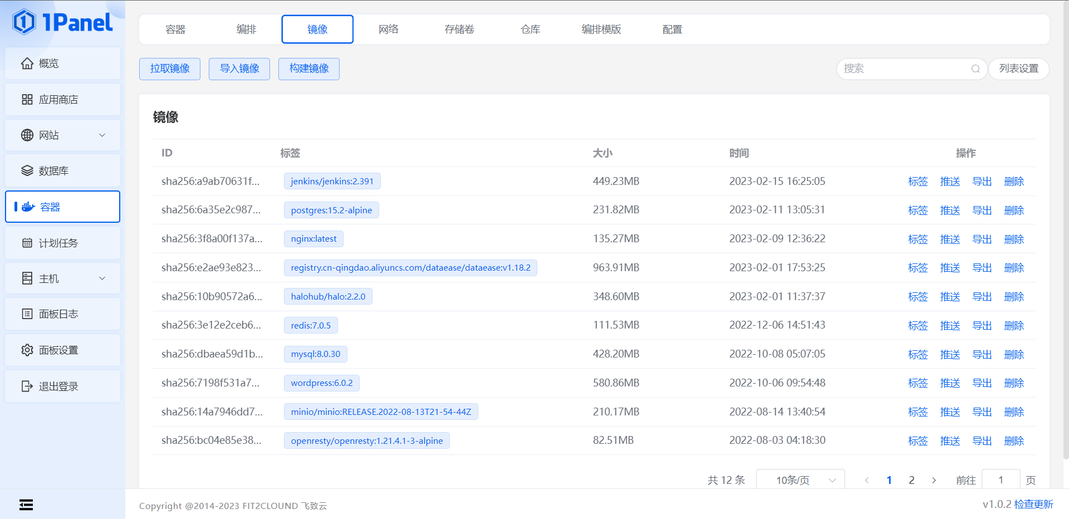Collapse the sidebar with the hamburger icon
The image size is (1069, 519).
click(x=26, y=505)
